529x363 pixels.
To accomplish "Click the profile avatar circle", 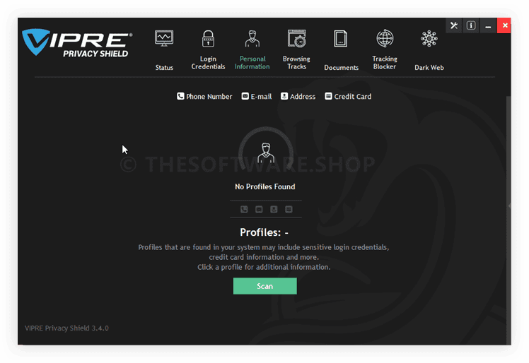I will click(x=265, y=152).
